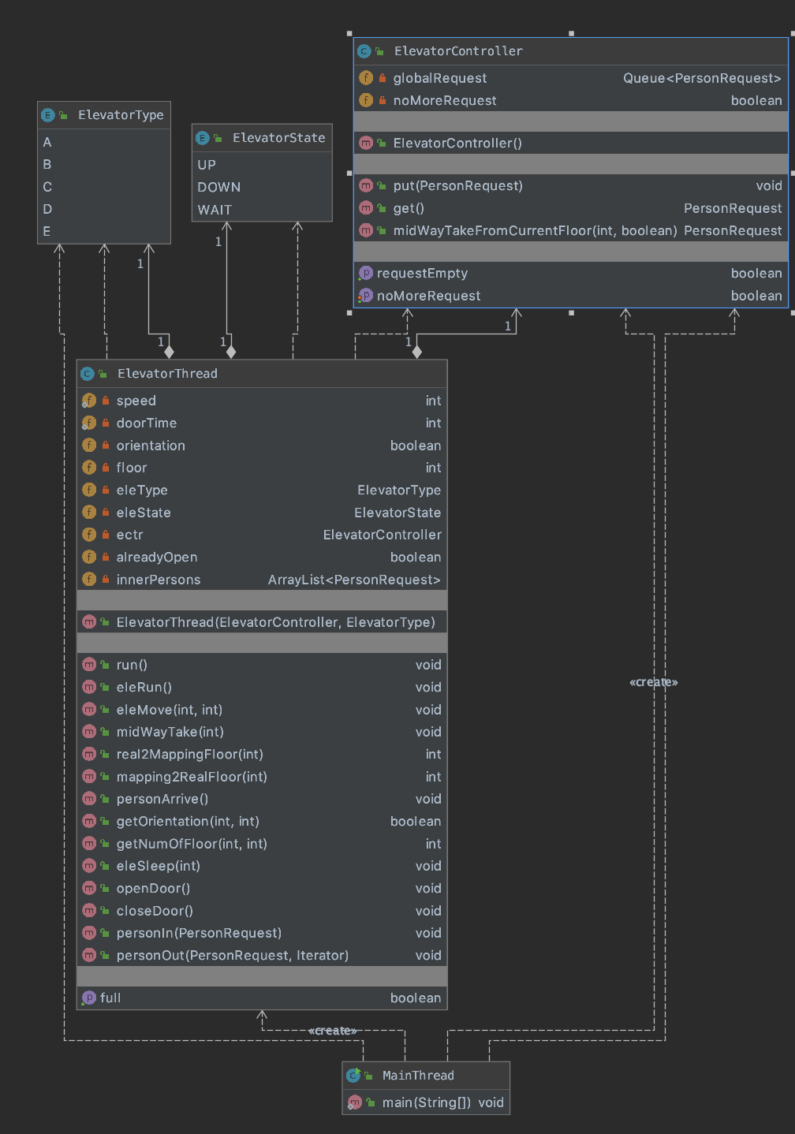
Task: Select the eleState field name
Action: pos(144,513)
